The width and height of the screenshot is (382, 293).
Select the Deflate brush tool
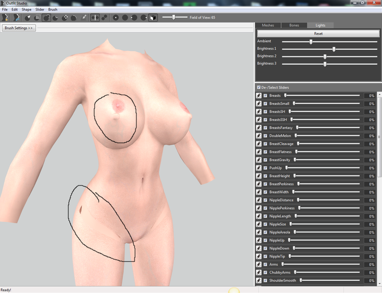(x=56, y=17)
